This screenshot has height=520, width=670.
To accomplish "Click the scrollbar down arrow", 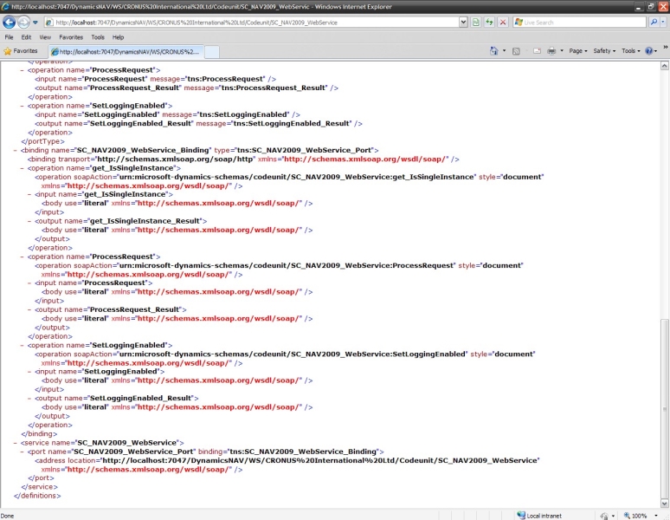I will (x=665, y=504).
